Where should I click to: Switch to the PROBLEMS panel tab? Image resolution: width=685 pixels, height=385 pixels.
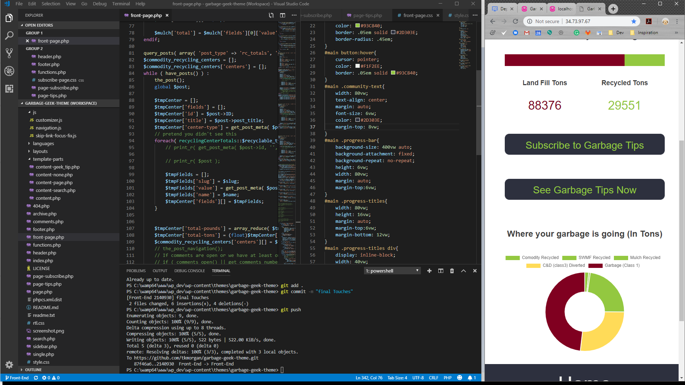click(x=136, y=271)
